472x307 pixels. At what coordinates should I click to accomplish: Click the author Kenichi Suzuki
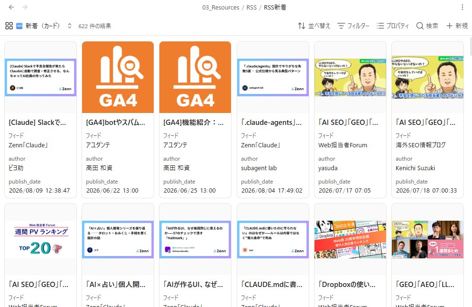pos(415,168)
